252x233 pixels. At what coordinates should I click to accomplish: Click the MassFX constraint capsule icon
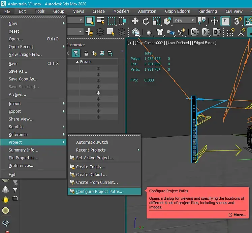[x=171, y=32]
